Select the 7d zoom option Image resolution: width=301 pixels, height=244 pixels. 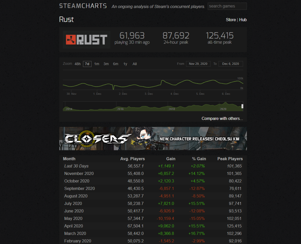[x=87, y=64]
